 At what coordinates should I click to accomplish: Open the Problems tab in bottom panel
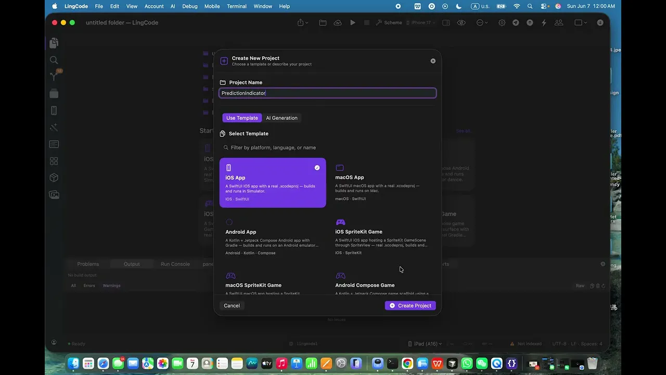(88, 264)
